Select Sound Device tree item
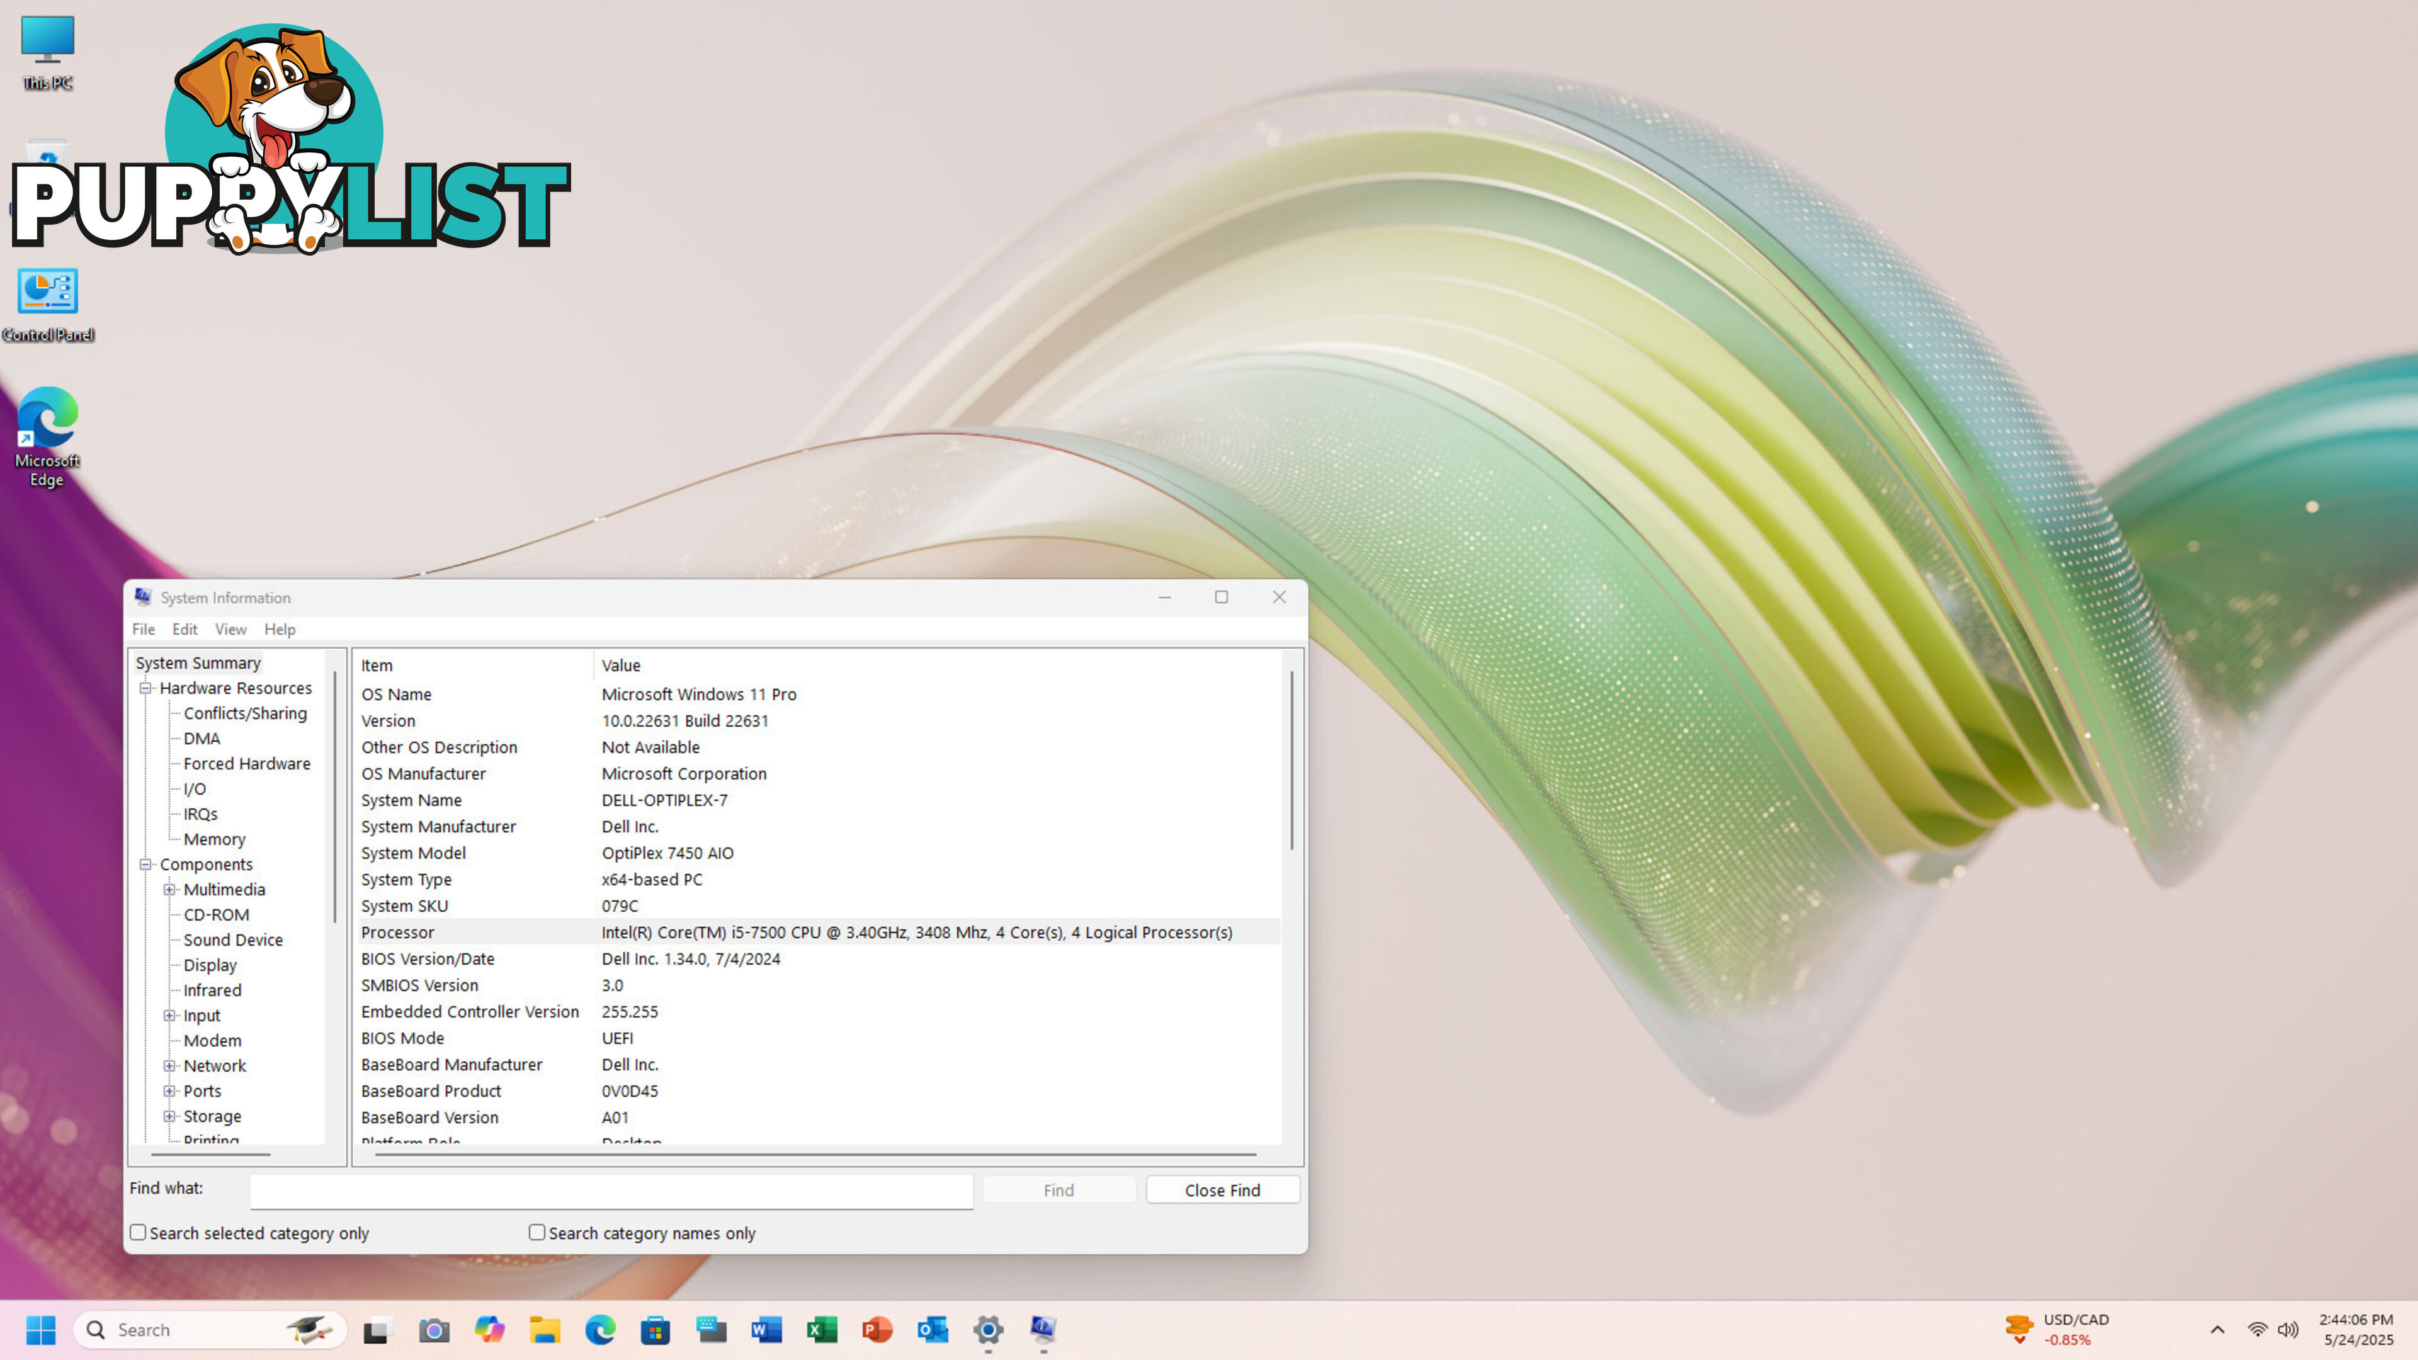 pos(233,939)
